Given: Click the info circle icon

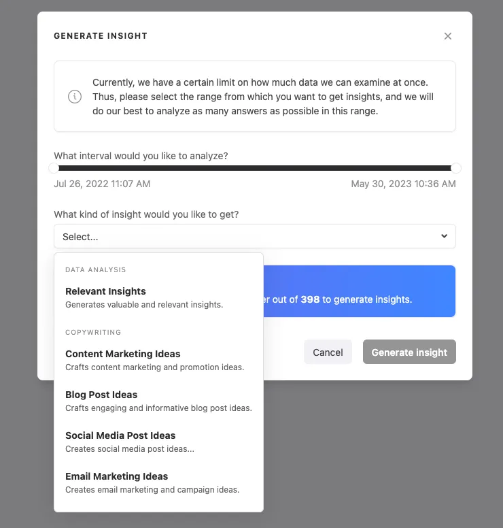Looking at the screenshot, I should click(x=75, y=97).
